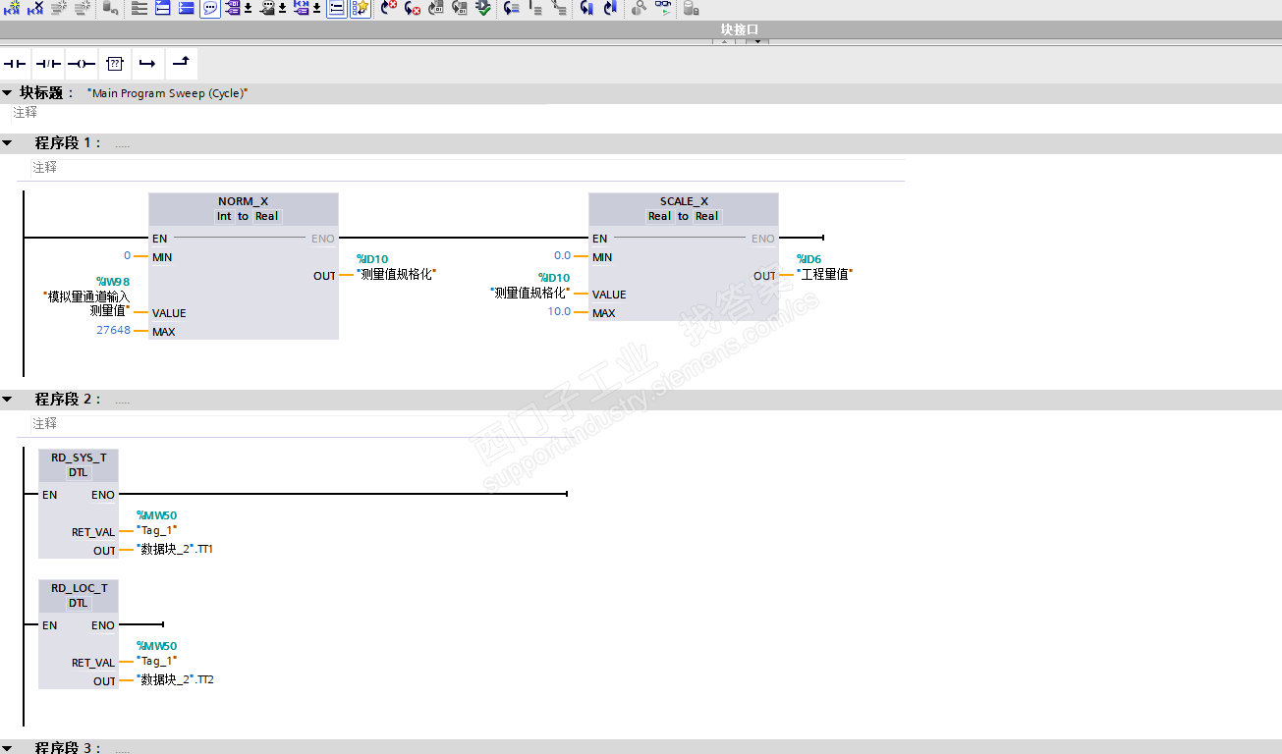This screenshot has height=754, width=1282.
Task: Click the down arrow under 块接口 bar
Action: click(x=758, y=41)
